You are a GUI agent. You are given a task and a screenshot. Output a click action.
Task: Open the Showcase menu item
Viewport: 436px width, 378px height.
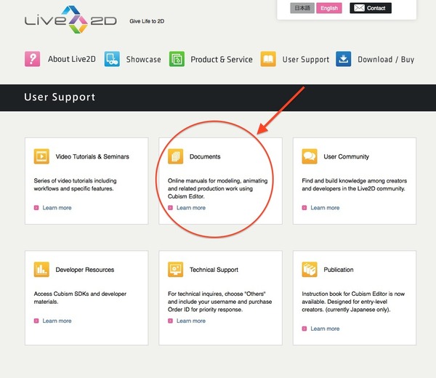143,60
